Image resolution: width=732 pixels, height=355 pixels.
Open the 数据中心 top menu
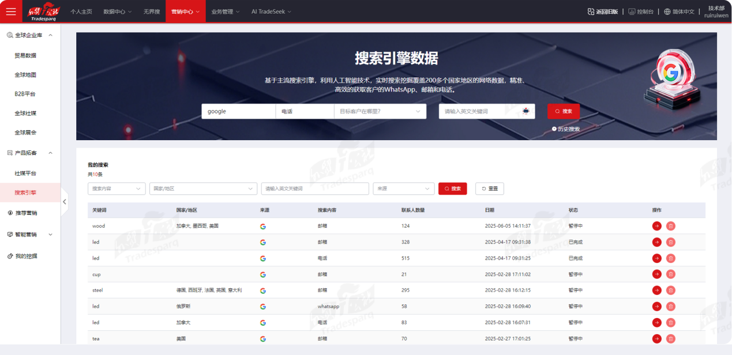point(117,12)
